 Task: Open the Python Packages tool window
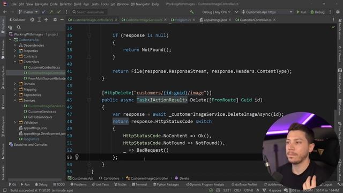click(166, 184)
